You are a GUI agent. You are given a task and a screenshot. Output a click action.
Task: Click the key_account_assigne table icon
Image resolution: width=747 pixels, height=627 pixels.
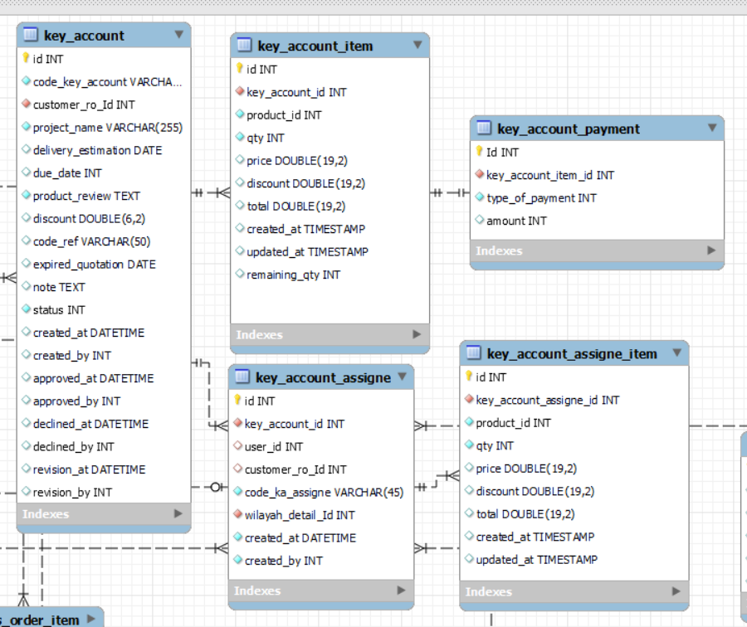coord(242,377)
